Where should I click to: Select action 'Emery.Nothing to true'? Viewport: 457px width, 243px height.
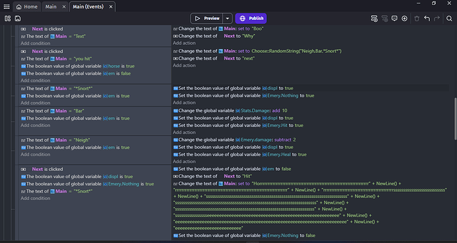coord(244,95)
